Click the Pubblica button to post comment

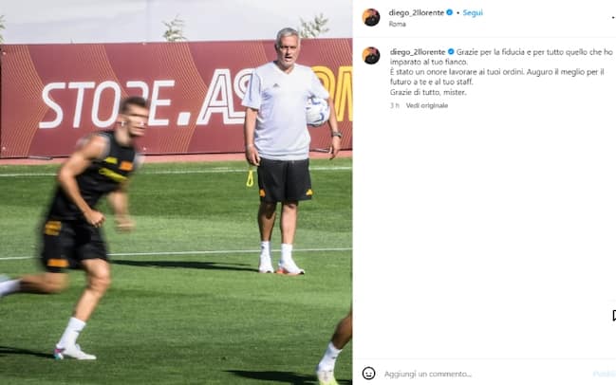coord(605,374)
